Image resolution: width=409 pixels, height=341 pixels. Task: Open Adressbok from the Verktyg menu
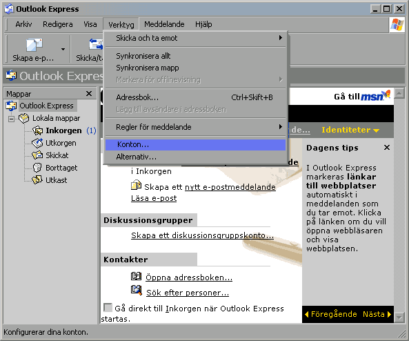(x=195, y=97)
